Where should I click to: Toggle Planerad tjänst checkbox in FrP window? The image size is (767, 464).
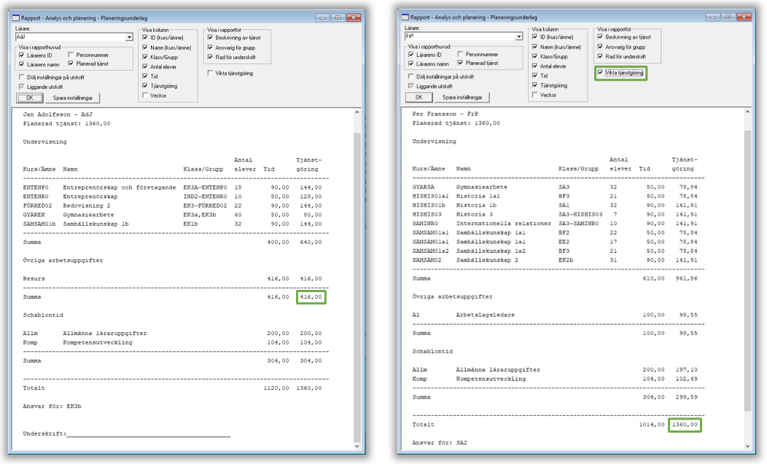coord(460,63)
